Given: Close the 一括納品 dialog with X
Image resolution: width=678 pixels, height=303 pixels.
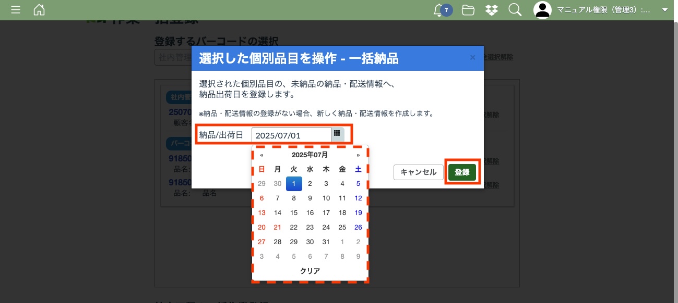Looking at the screenshot, I should pyautogui.click(x=473, y=58).
